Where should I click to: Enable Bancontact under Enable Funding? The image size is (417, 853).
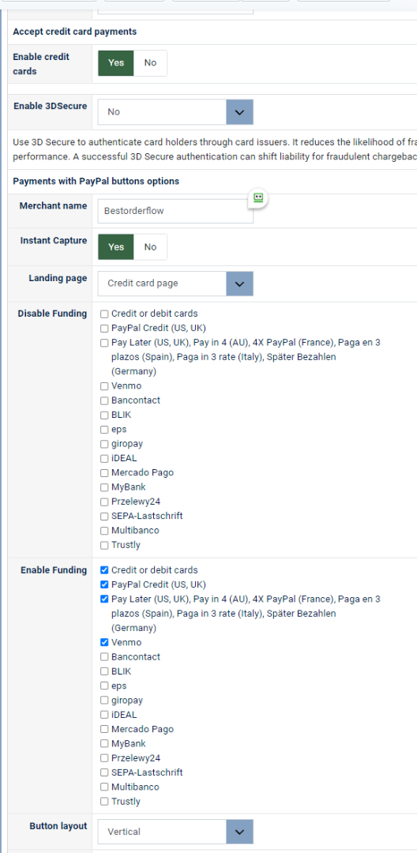[x=104, y=657]
